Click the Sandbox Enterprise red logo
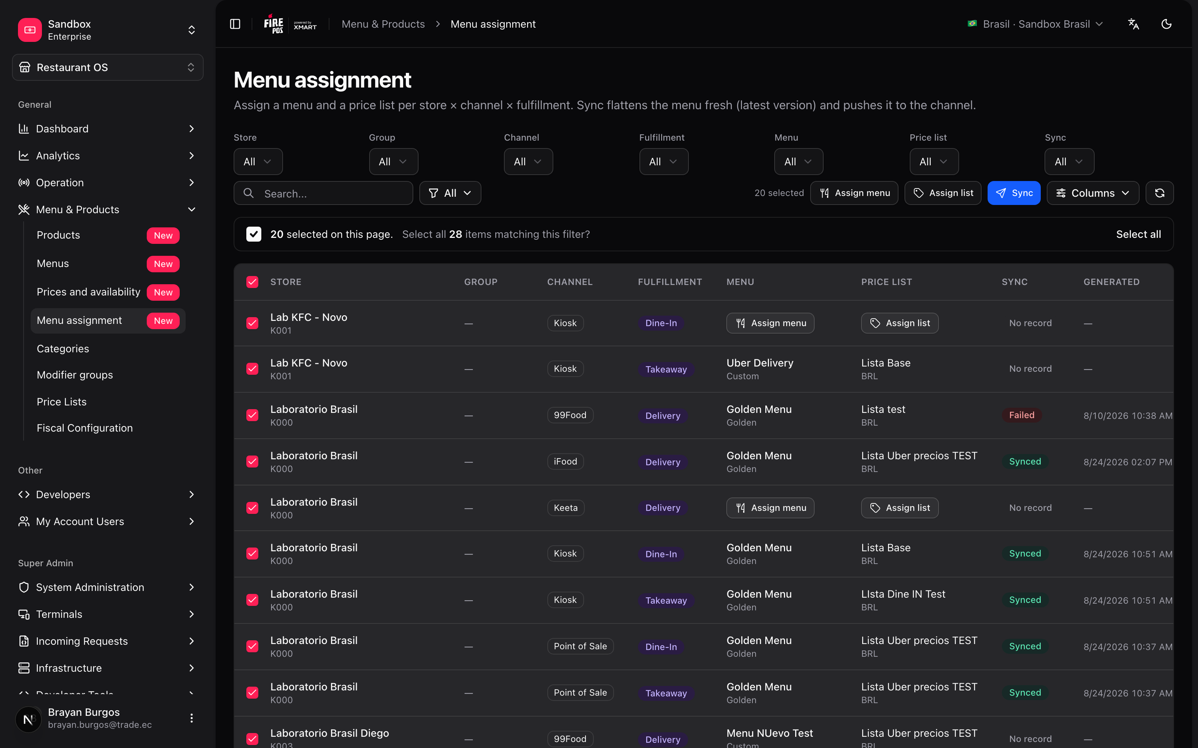 tap(30, 30)
